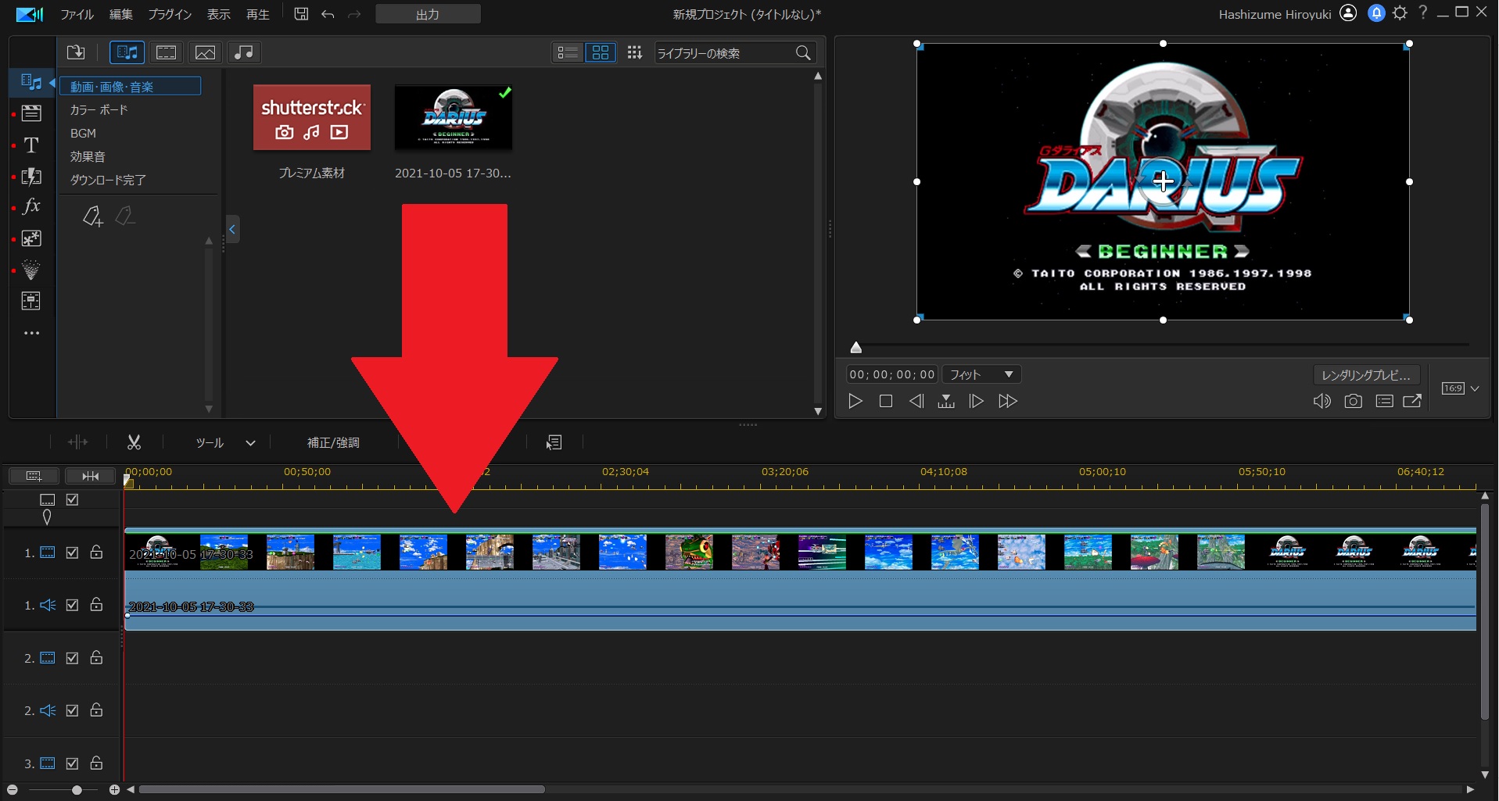Select the shutterstock プレミアム素材 thumbnail
The height and width of the screenshot is (801, 1499).
(x=312, y=117)
